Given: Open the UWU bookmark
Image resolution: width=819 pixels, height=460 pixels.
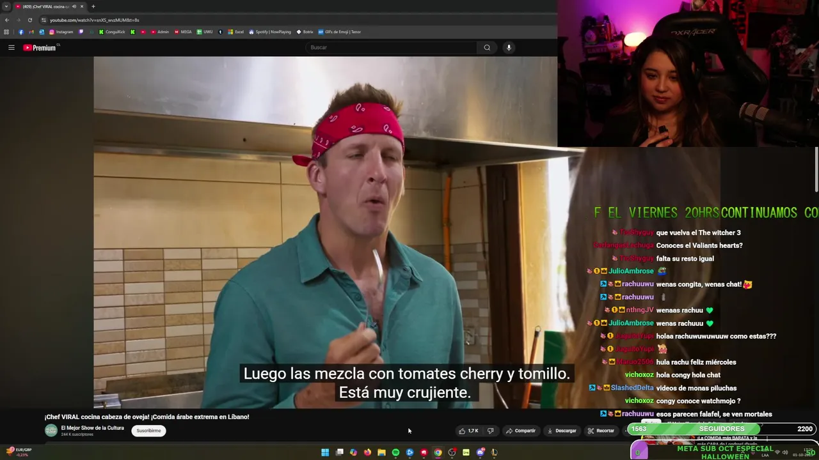Looking at the screenshot, I should point(205,32).
